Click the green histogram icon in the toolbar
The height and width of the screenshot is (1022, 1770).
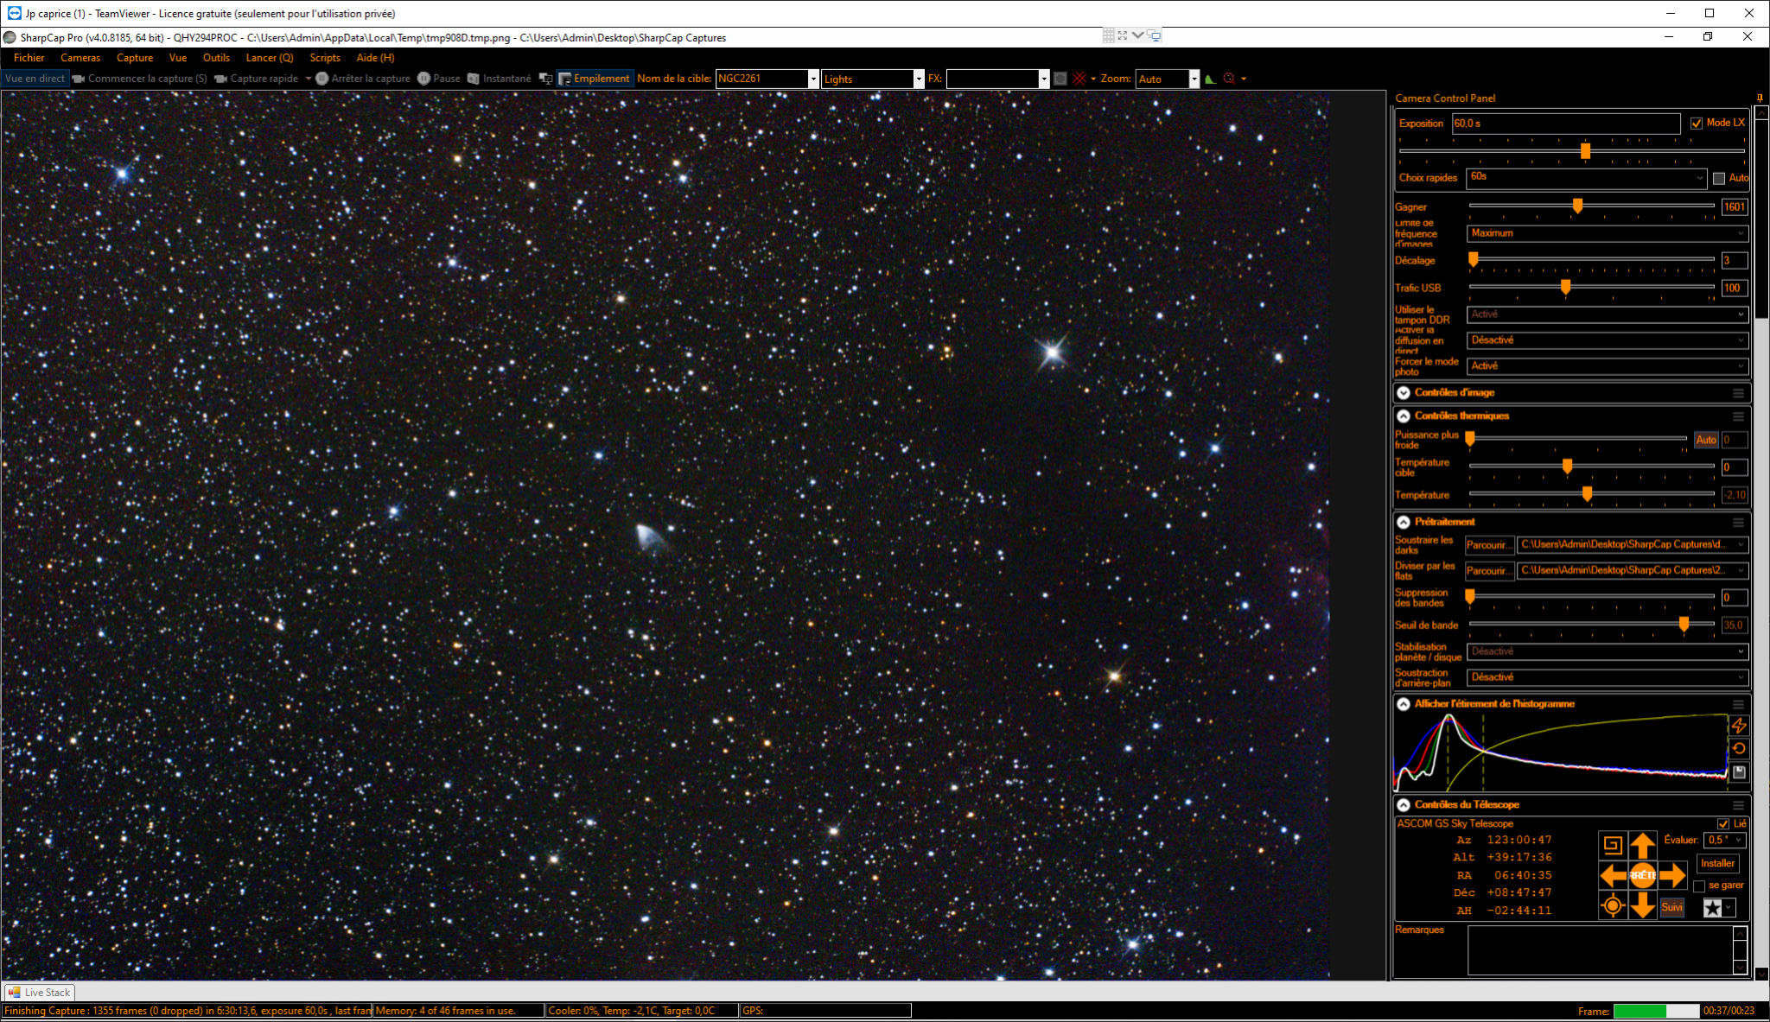coord(1210,79)
